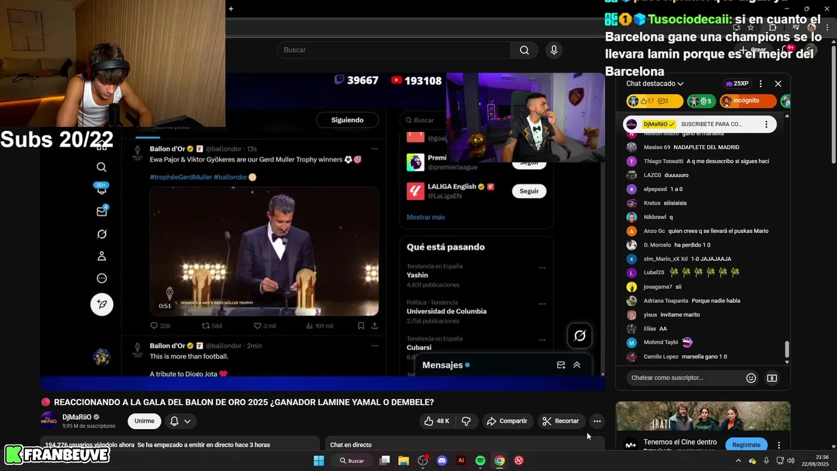Expand Chat destacado dropdown
Viewport: 837px width, 471px height.
(655, 84)
